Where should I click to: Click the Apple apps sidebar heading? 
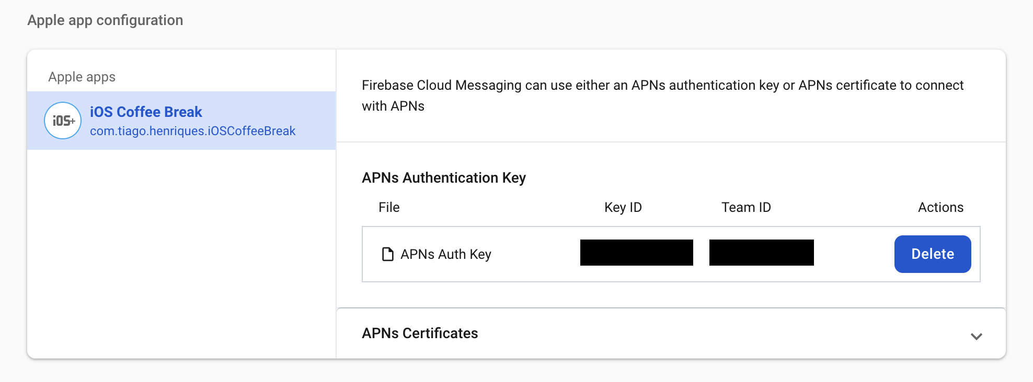82,77
